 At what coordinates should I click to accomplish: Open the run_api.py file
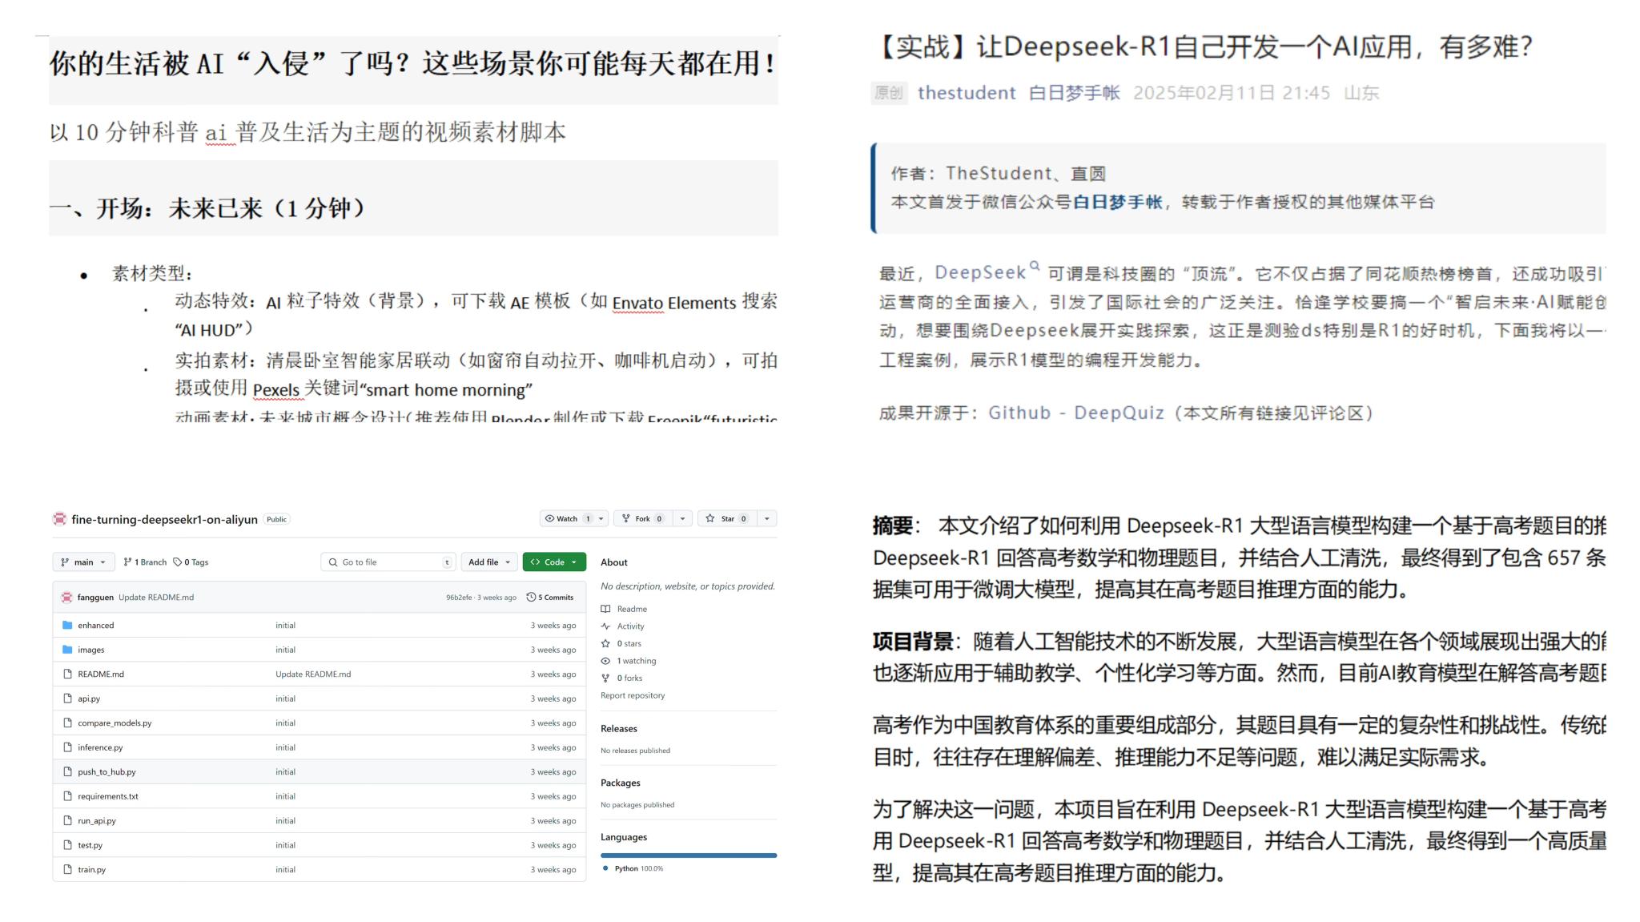point(97,821)
